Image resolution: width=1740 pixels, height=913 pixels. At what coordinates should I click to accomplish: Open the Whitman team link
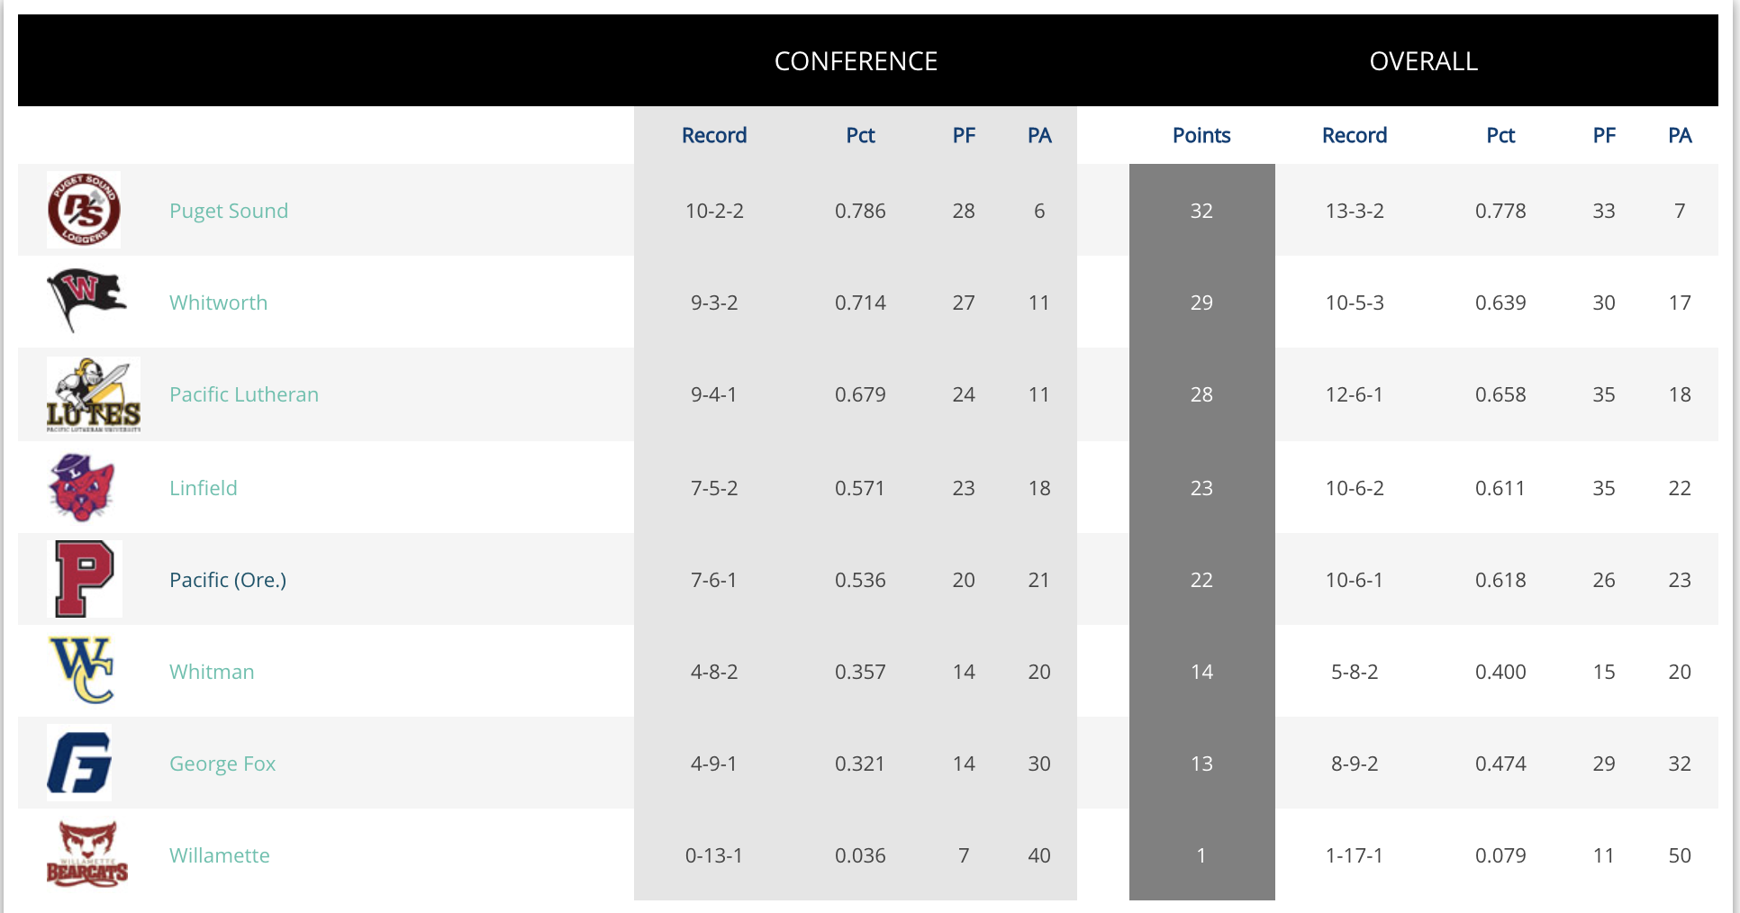click(x=212, y=672)
